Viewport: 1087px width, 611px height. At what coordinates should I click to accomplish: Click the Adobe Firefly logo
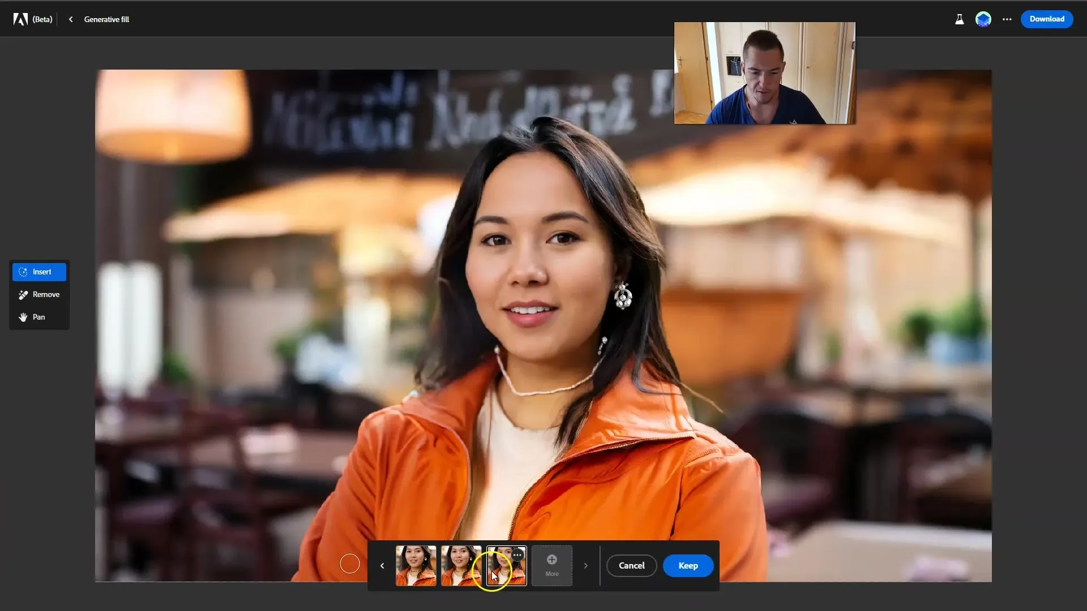click(x=21, y=19)
